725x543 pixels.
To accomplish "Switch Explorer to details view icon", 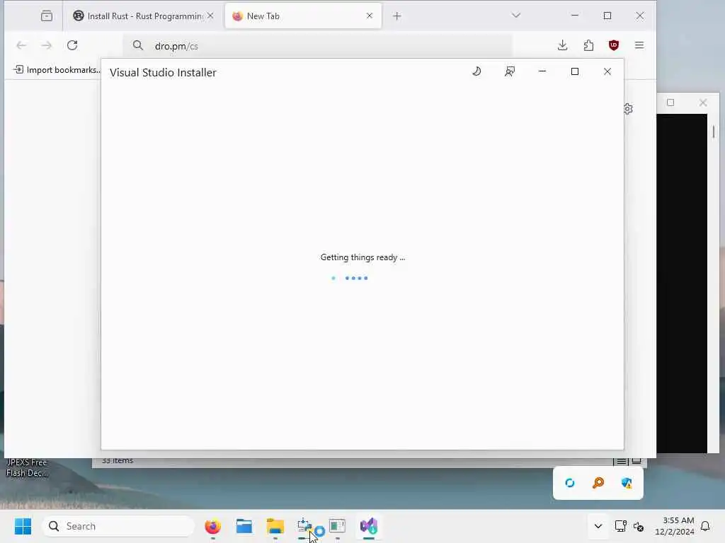I will coord(622,461).
